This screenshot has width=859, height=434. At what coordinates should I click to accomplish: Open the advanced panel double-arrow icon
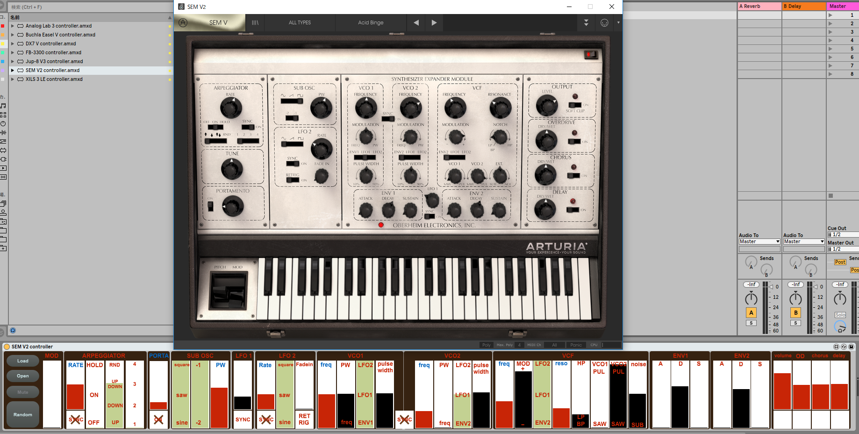tap(586, 22)
